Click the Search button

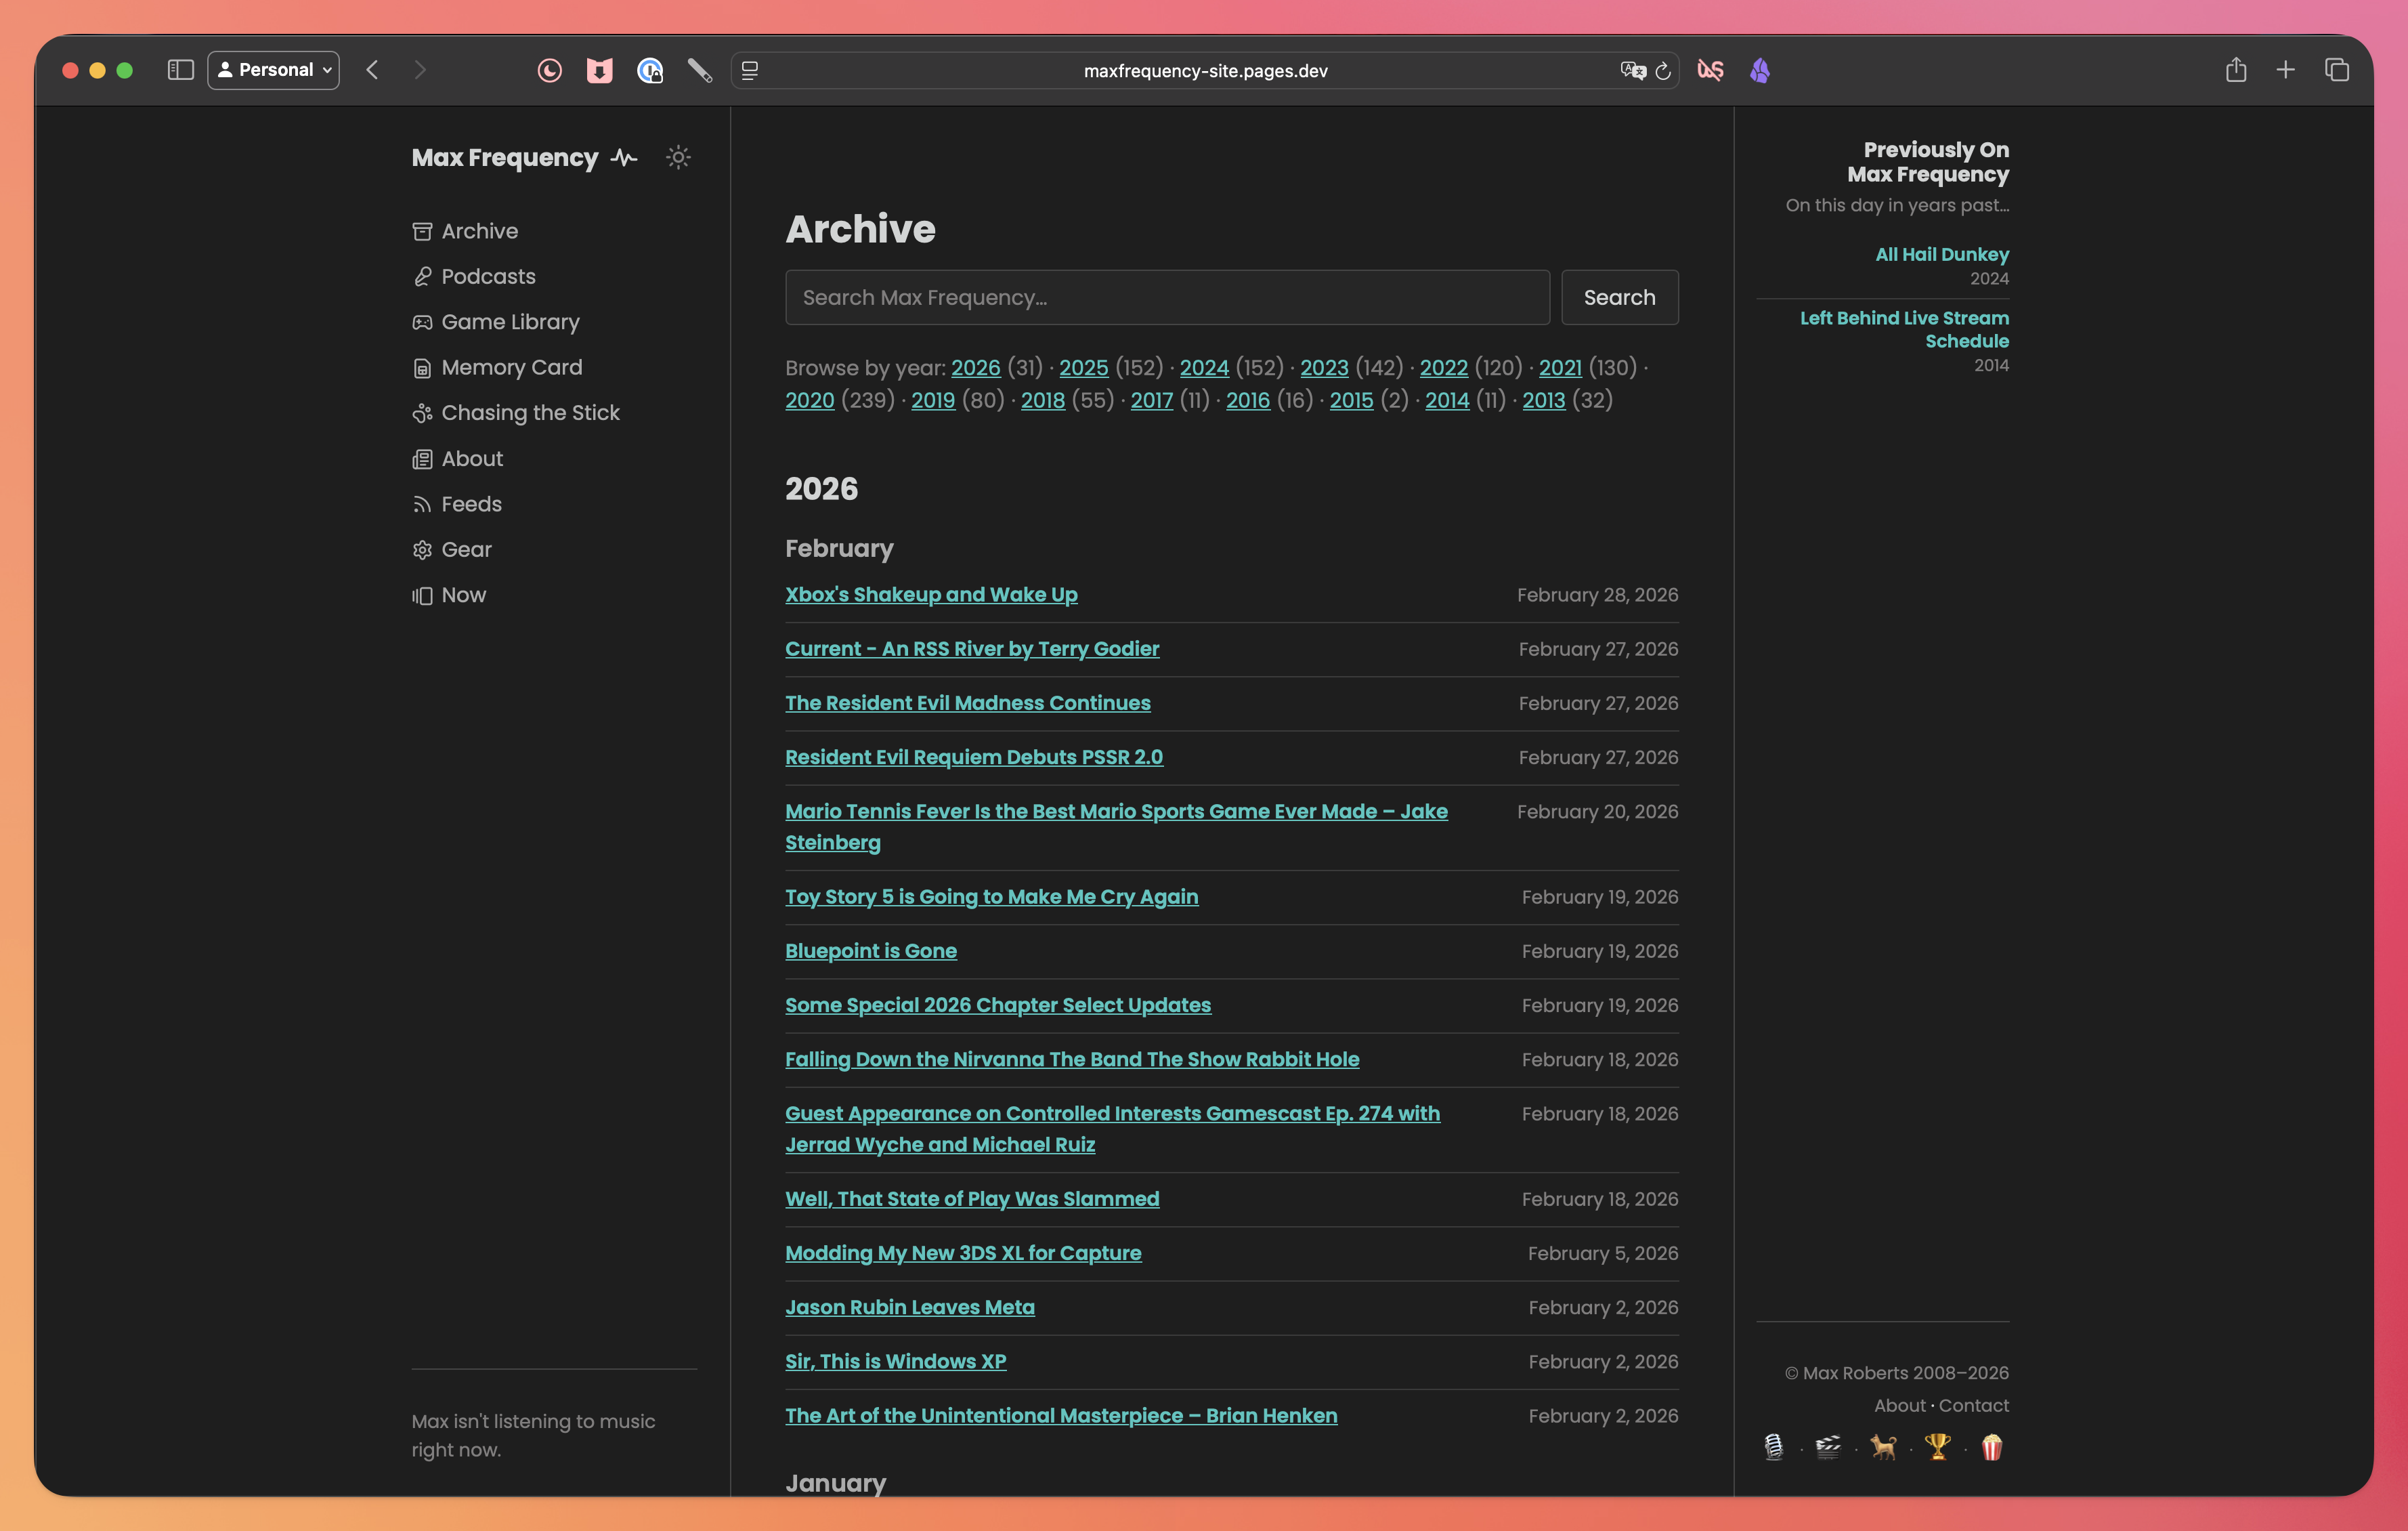(1619, 297)
